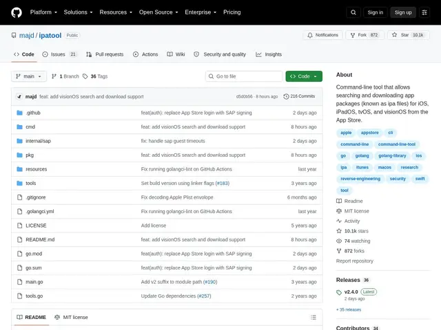Click the fork icon beside 872 forks
The image size is (441, 330).
coord(339,251)
